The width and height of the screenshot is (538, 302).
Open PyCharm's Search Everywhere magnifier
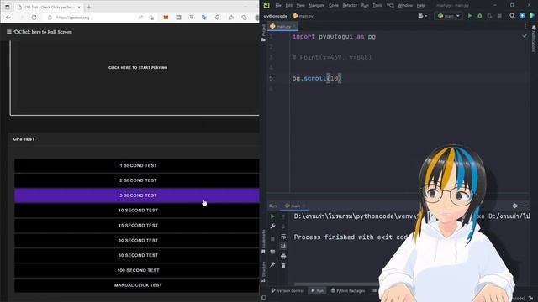pyautogui.click(x=512, y=16)
